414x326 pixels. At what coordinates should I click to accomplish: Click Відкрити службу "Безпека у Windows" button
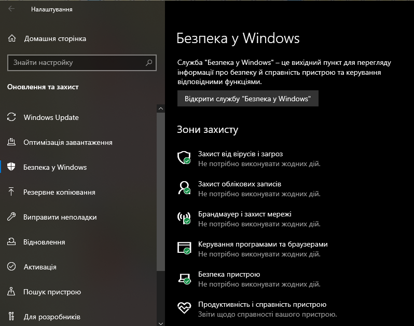247,99
